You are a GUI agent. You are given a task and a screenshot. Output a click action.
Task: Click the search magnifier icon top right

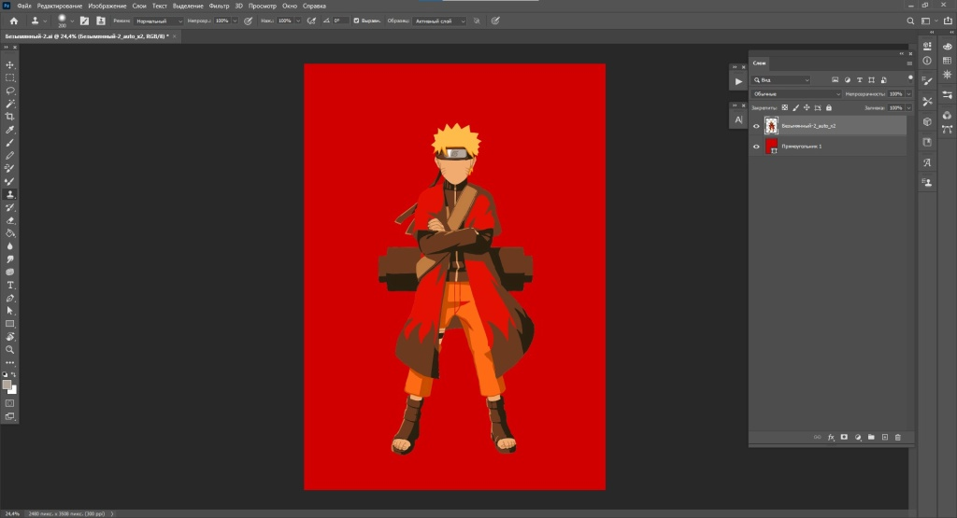click(x=910, y=21)
